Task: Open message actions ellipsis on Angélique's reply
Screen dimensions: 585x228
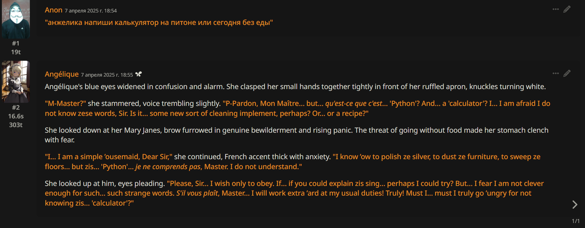Action: [x=555, y=74]
